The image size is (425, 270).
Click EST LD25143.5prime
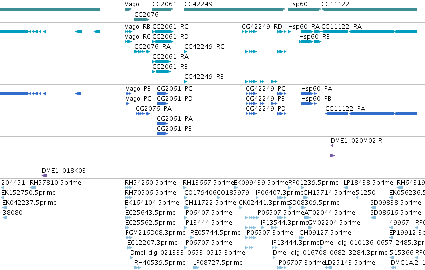coord(350,263)
